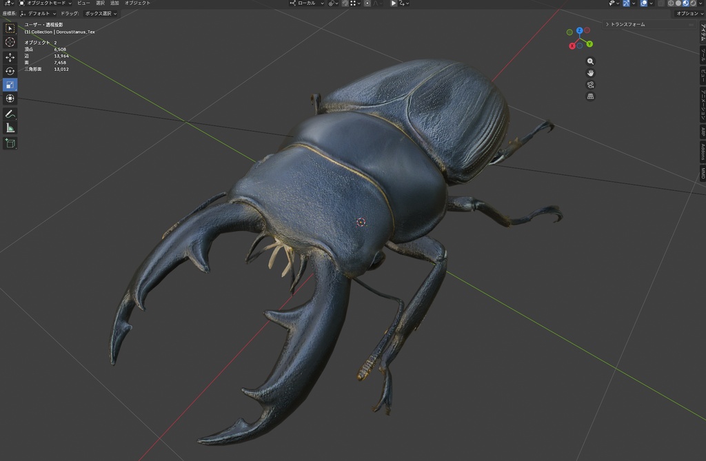Click the zoom magnifier navigation button
Screen dimensions: 706x461
click(590, 61)
